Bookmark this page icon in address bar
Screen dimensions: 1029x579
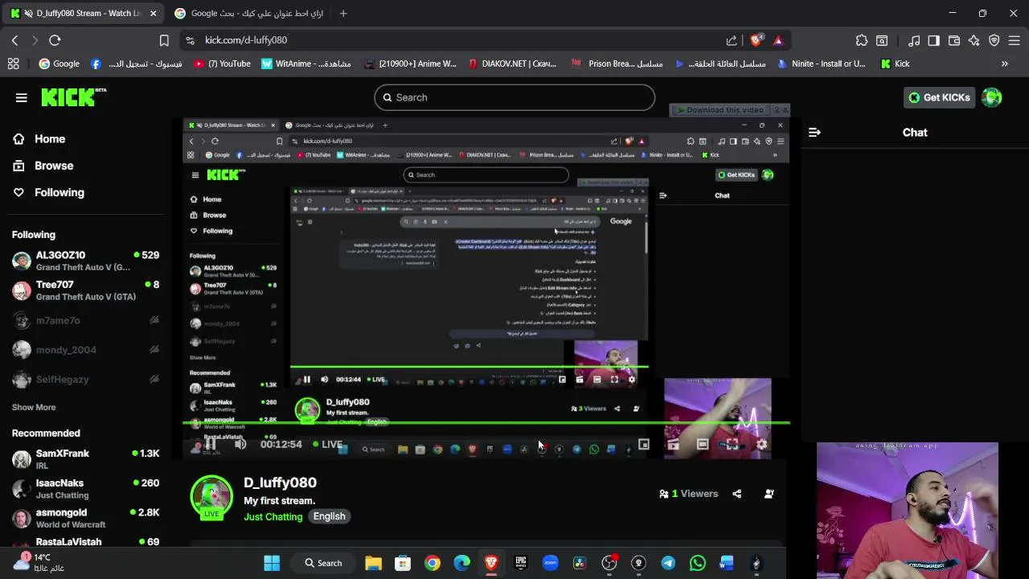pos(164,40)
